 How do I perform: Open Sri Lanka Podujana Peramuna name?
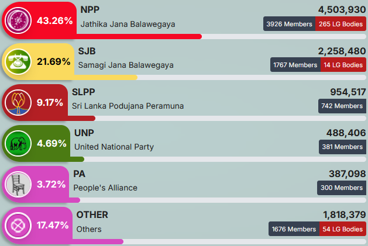128,106
